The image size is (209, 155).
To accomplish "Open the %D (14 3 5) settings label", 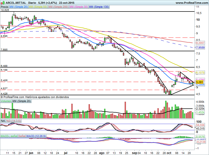I will (14, 121).
